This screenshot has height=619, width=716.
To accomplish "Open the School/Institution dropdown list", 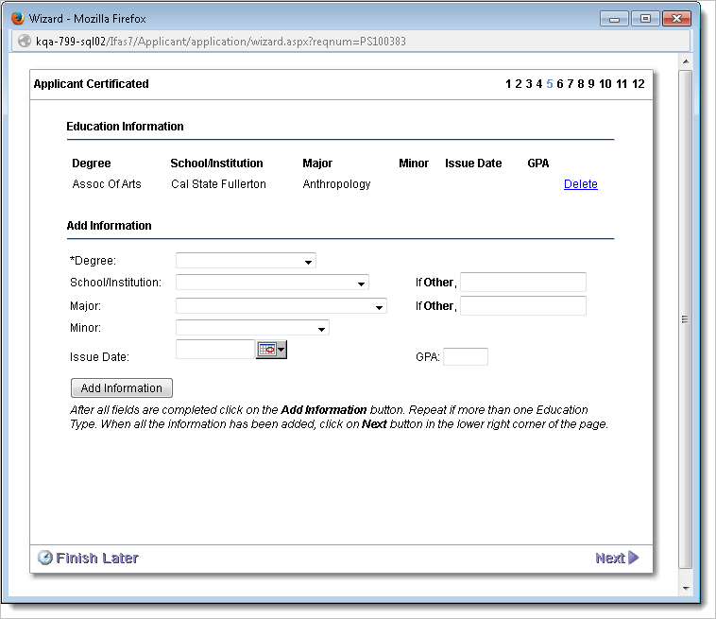I will pyautogui.click(x=272, y=283).
